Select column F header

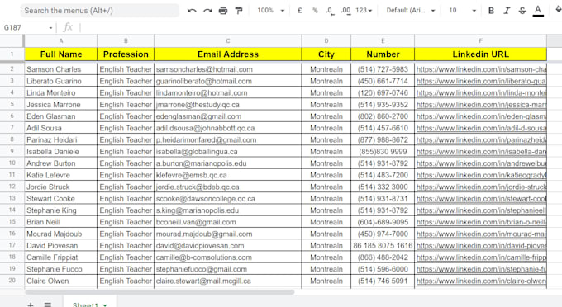[481, 40]
